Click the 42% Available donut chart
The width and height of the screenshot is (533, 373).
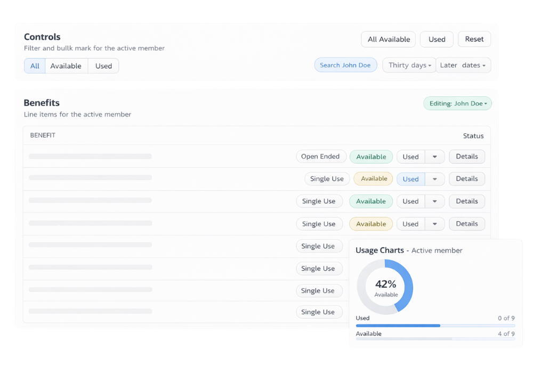(x=385, y=287)
